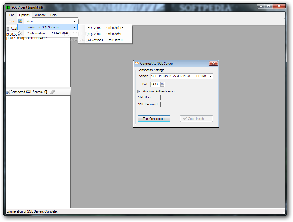Click the Connected SQL Servers [0] label
The image size is (293, 222).
(x=29, y=92)
